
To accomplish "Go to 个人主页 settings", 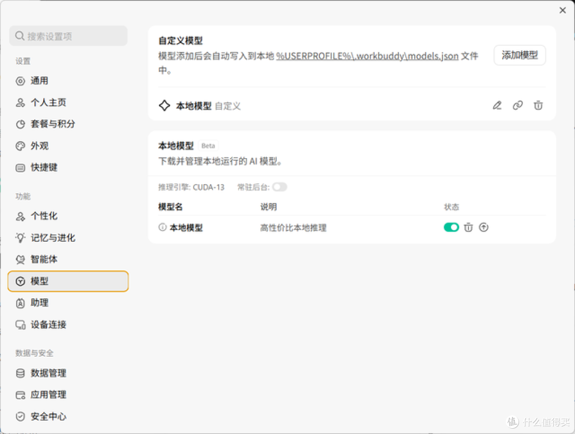I will click(x=68, y=102).
